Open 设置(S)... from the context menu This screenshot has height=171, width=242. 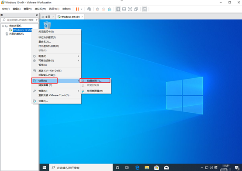point(56,101)
